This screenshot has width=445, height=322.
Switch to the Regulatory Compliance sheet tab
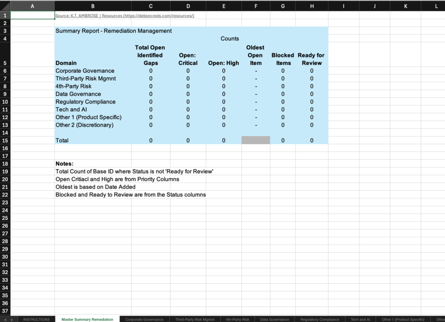pyautogui.click(x=320, y=319)
